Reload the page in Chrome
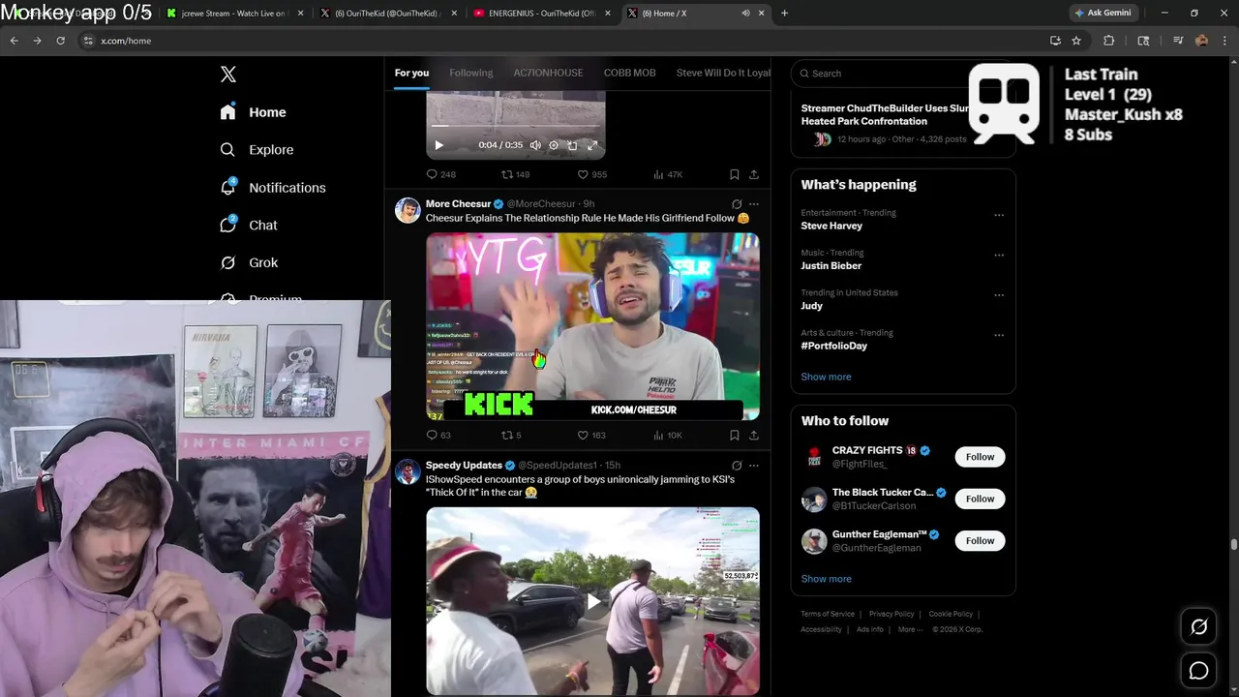This screenshot has height=697, width=1239. [x=60, y=41]
